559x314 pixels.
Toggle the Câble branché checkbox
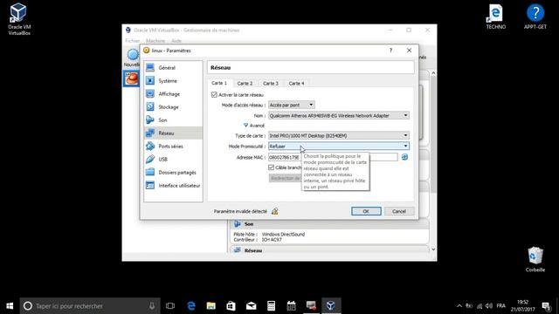[272, 167]
